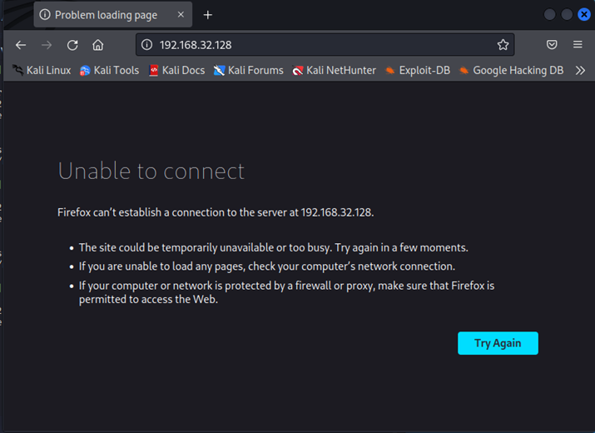Click the site information icon in address bar
The width and height of the screenshot is (595, 433).
click(146, 45)
